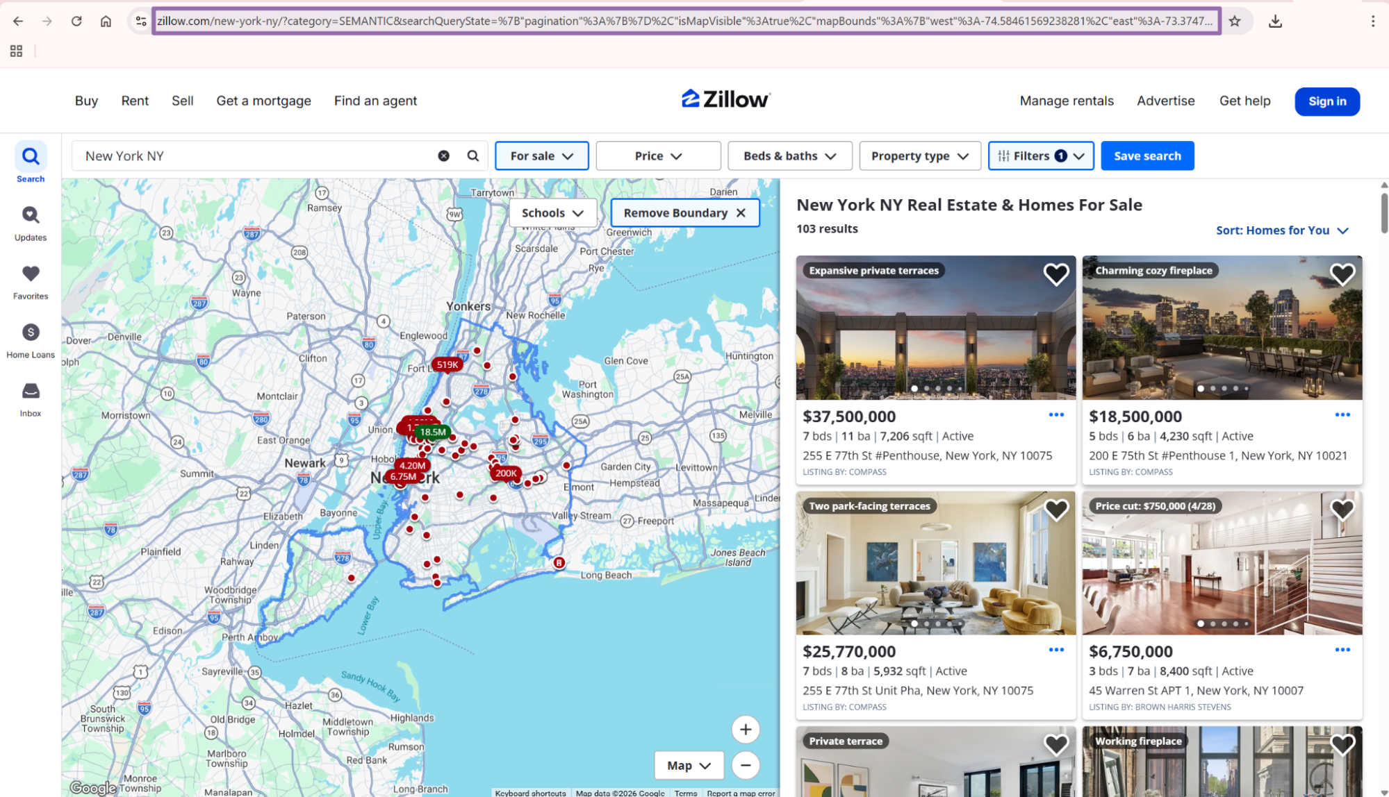
Task: Reload the page with refresh icon
Action: click(x=76, y=21)
